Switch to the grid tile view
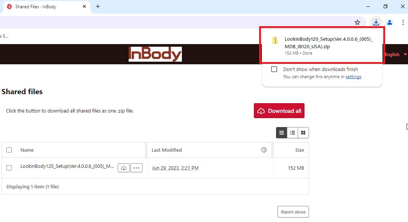This screenshot has height=222, width=408. [303, 133]
